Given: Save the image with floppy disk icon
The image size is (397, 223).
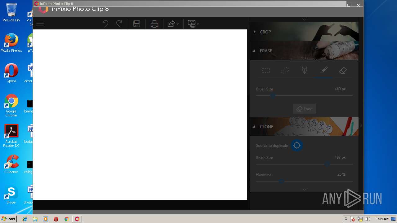Looking at the screenshot, I should point(137,24).
